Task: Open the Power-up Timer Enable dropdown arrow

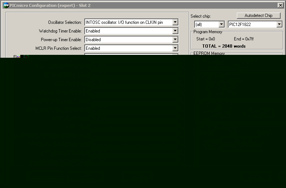Action: [175, 39]
